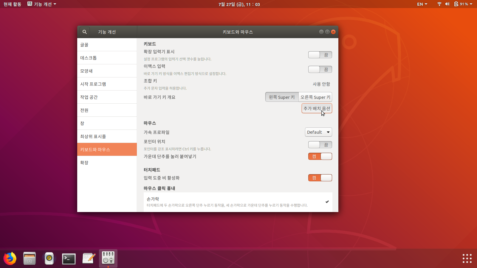Open the system menu arrow at top right
This screenshot has height=268, width=477.
click(471, 4)
